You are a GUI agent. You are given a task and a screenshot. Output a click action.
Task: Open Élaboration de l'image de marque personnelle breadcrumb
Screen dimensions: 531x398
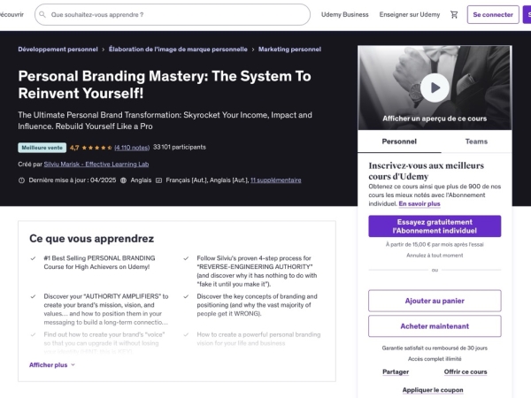(178, 49)
